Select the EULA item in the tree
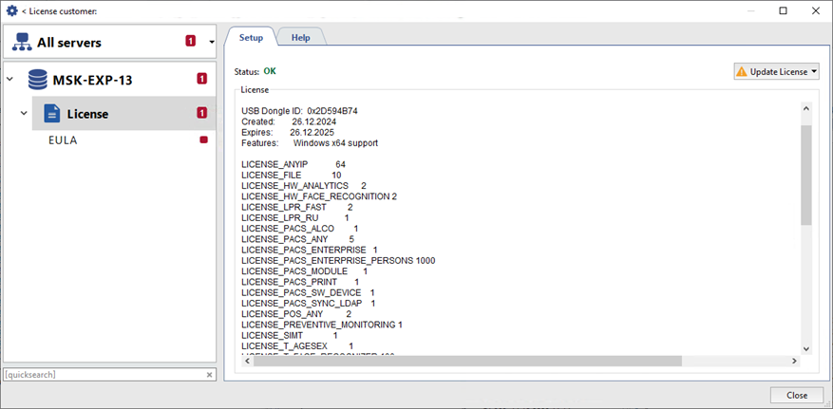 [x=63, y=139]
